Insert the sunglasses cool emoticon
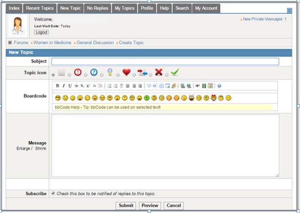This screenshot has height=213, width=300. [58, 98]
